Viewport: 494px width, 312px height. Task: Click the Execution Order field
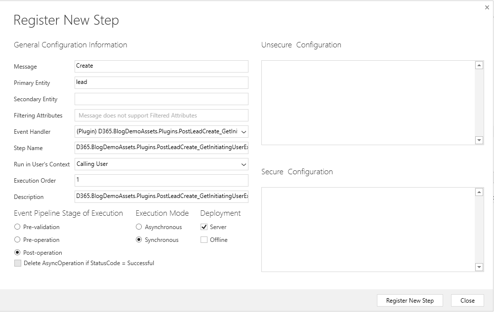coord(161,180)
